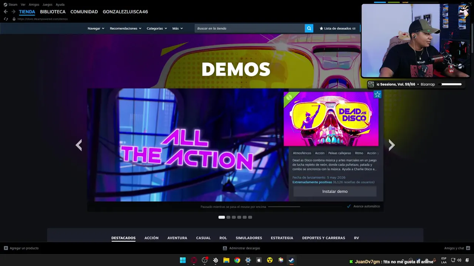This screenshot has height=266, width=474.
Task: Select the AVENTURA category tab
Action: pyautogui.click(x=177, y=238)
